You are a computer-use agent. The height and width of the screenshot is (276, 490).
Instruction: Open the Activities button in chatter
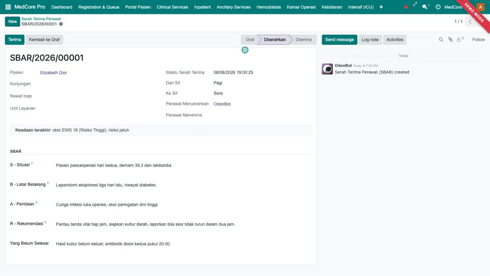click(395, 40)
